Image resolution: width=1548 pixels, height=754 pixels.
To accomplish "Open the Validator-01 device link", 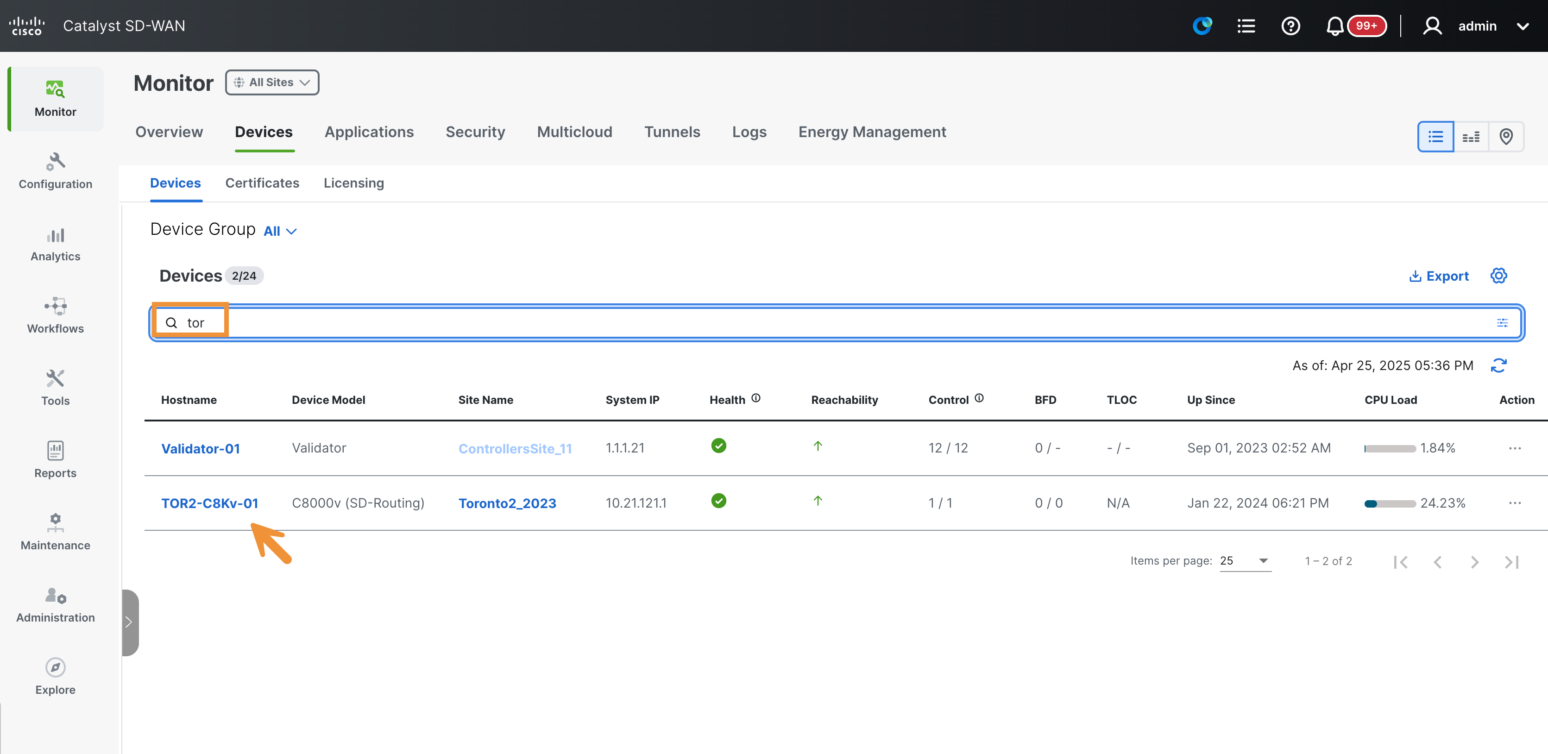I will 200,448.
